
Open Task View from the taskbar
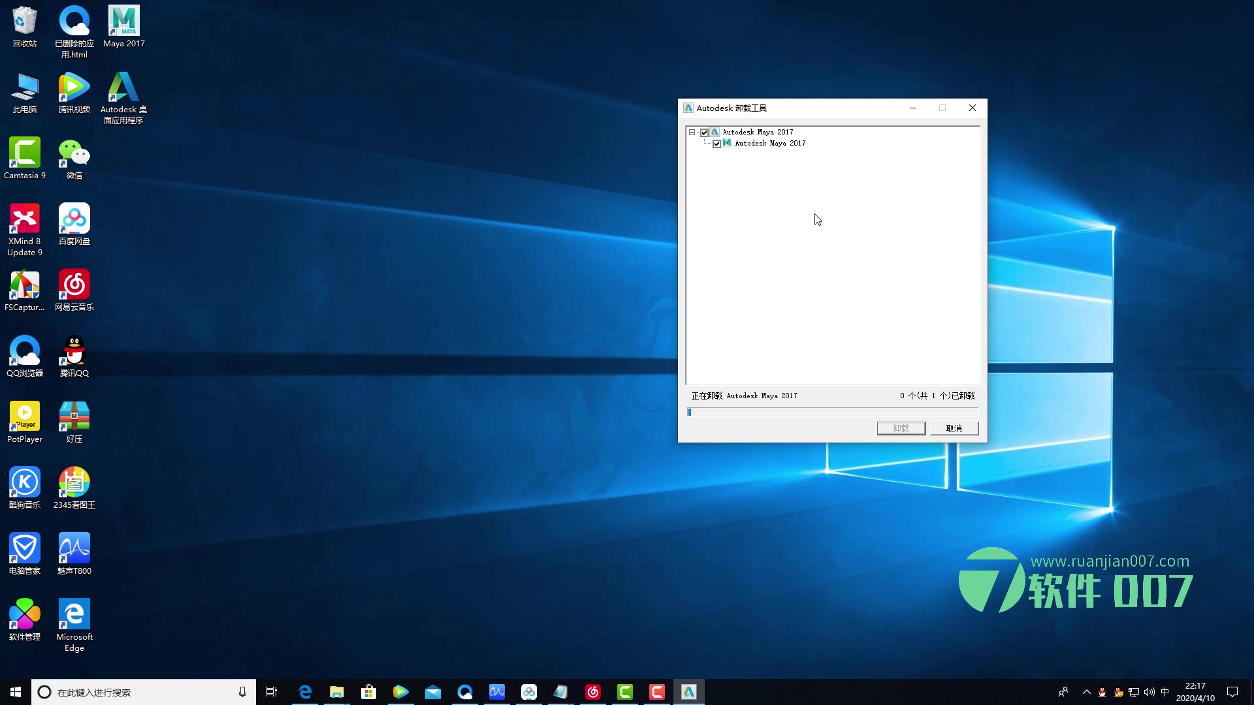point(272,692)
